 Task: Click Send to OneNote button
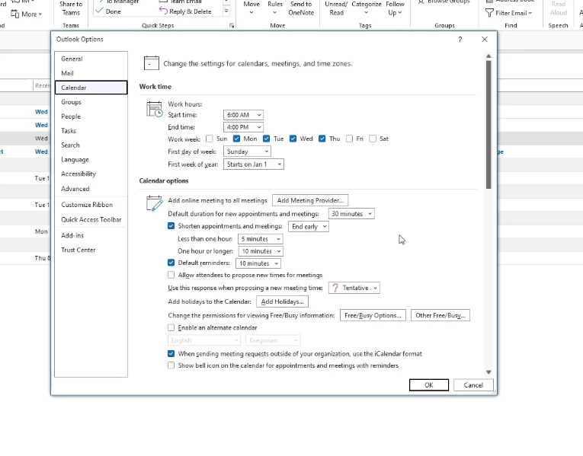(301, 8)
